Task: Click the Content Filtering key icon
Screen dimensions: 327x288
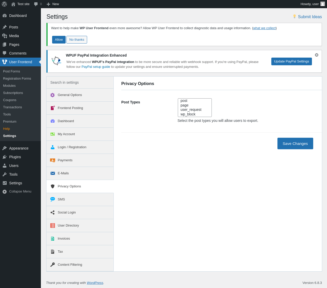Action: click(53, 265)
